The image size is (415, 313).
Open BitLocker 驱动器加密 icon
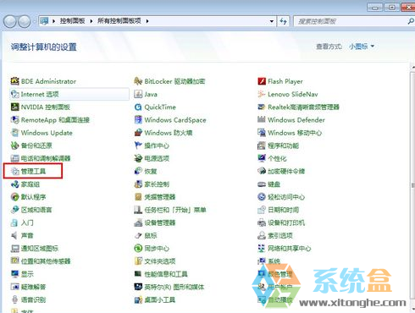point(138,81)
